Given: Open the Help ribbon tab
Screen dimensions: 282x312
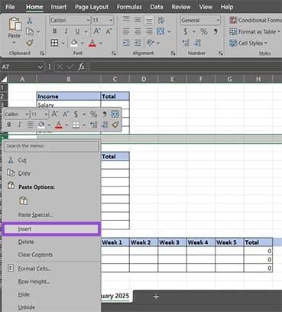Looking at the screenshot, I should click(x=227, y=7).
